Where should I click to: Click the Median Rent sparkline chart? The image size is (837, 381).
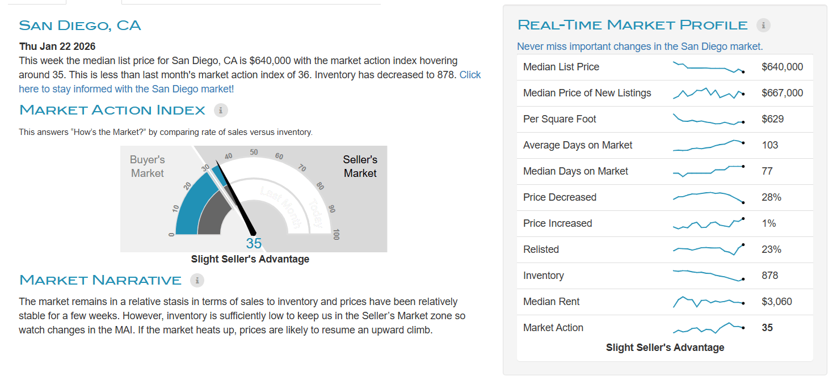708,302
